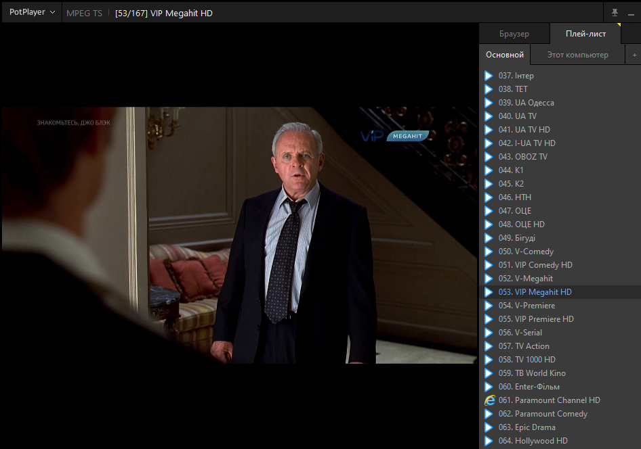The image size is (641, 449).
Task: Click the play icon beside 058. TV 1000 HD
Action: [x=489, y=360]
